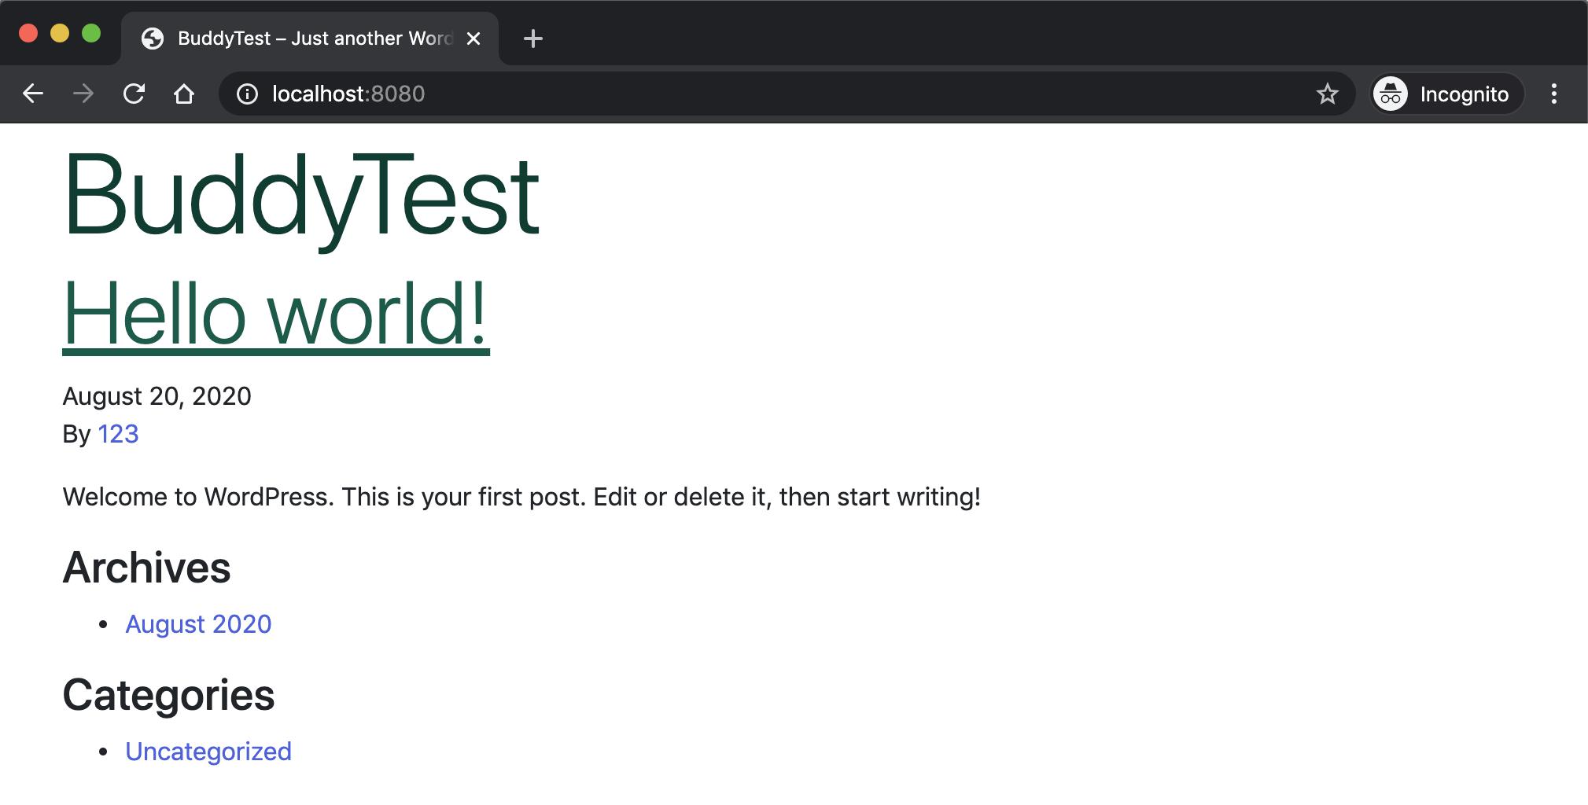Open Chrome's three-dot menu
Screen dimensions: 1588x805
(1553, 94)
